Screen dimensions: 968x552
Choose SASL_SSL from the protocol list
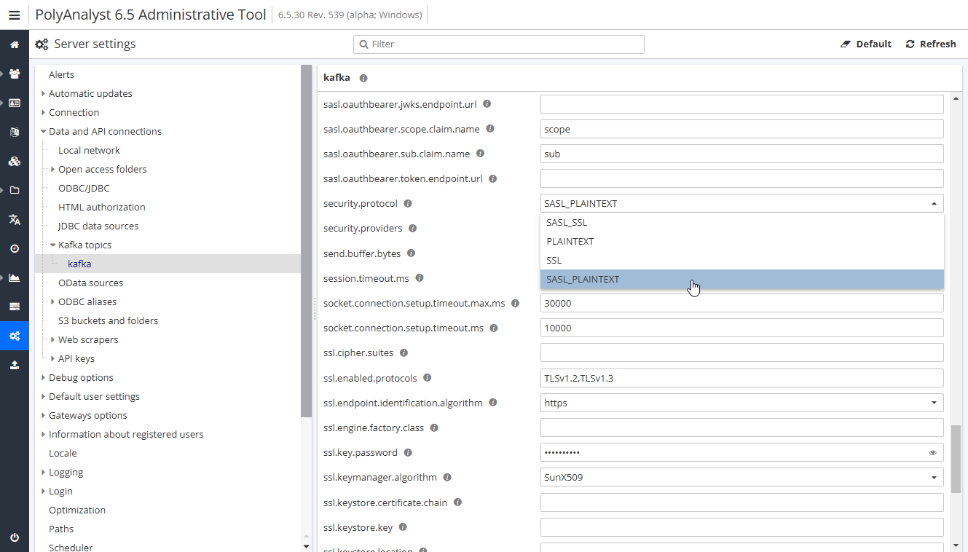[741, 223]
